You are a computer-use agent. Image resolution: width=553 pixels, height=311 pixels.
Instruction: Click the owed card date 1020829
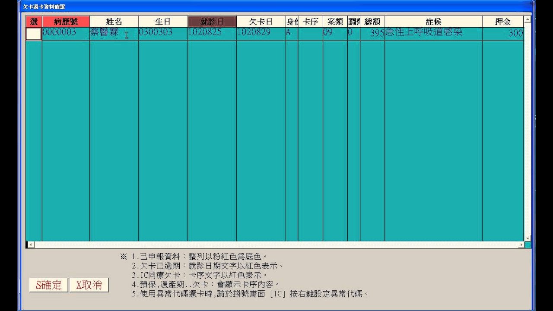[x=261, y=34]
